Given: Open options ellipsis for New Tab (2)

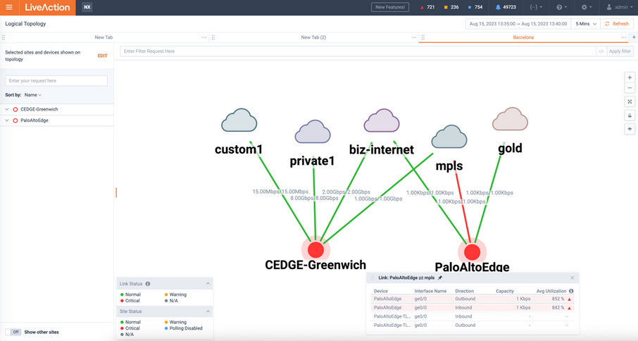Looking at the screenshot, I should point(414,37).
